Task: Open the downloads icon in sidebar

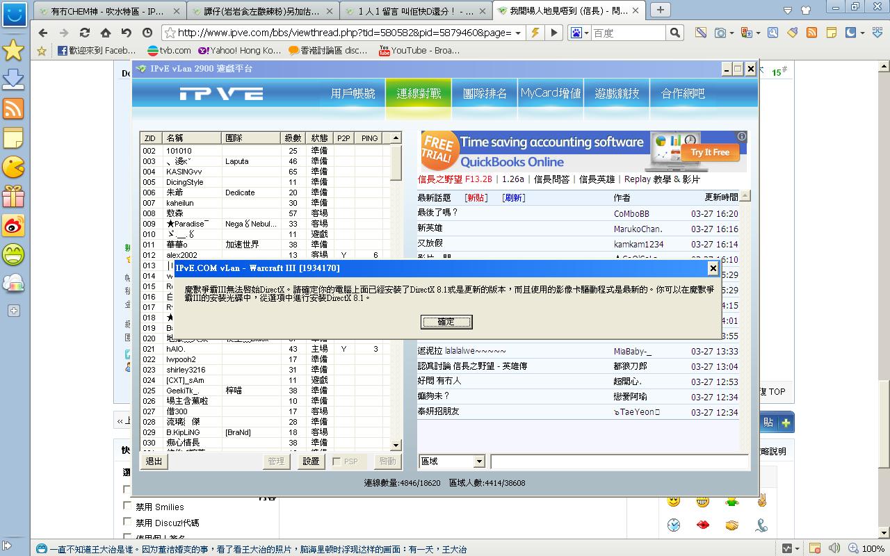Action: (13, 79)
